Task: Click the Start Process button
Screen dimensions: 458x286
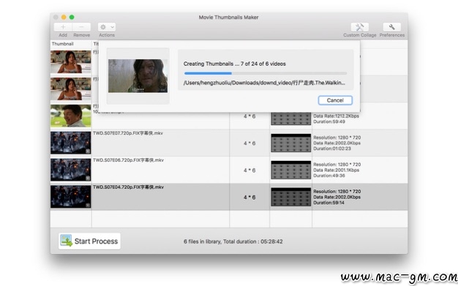Action: coord(89,241)
